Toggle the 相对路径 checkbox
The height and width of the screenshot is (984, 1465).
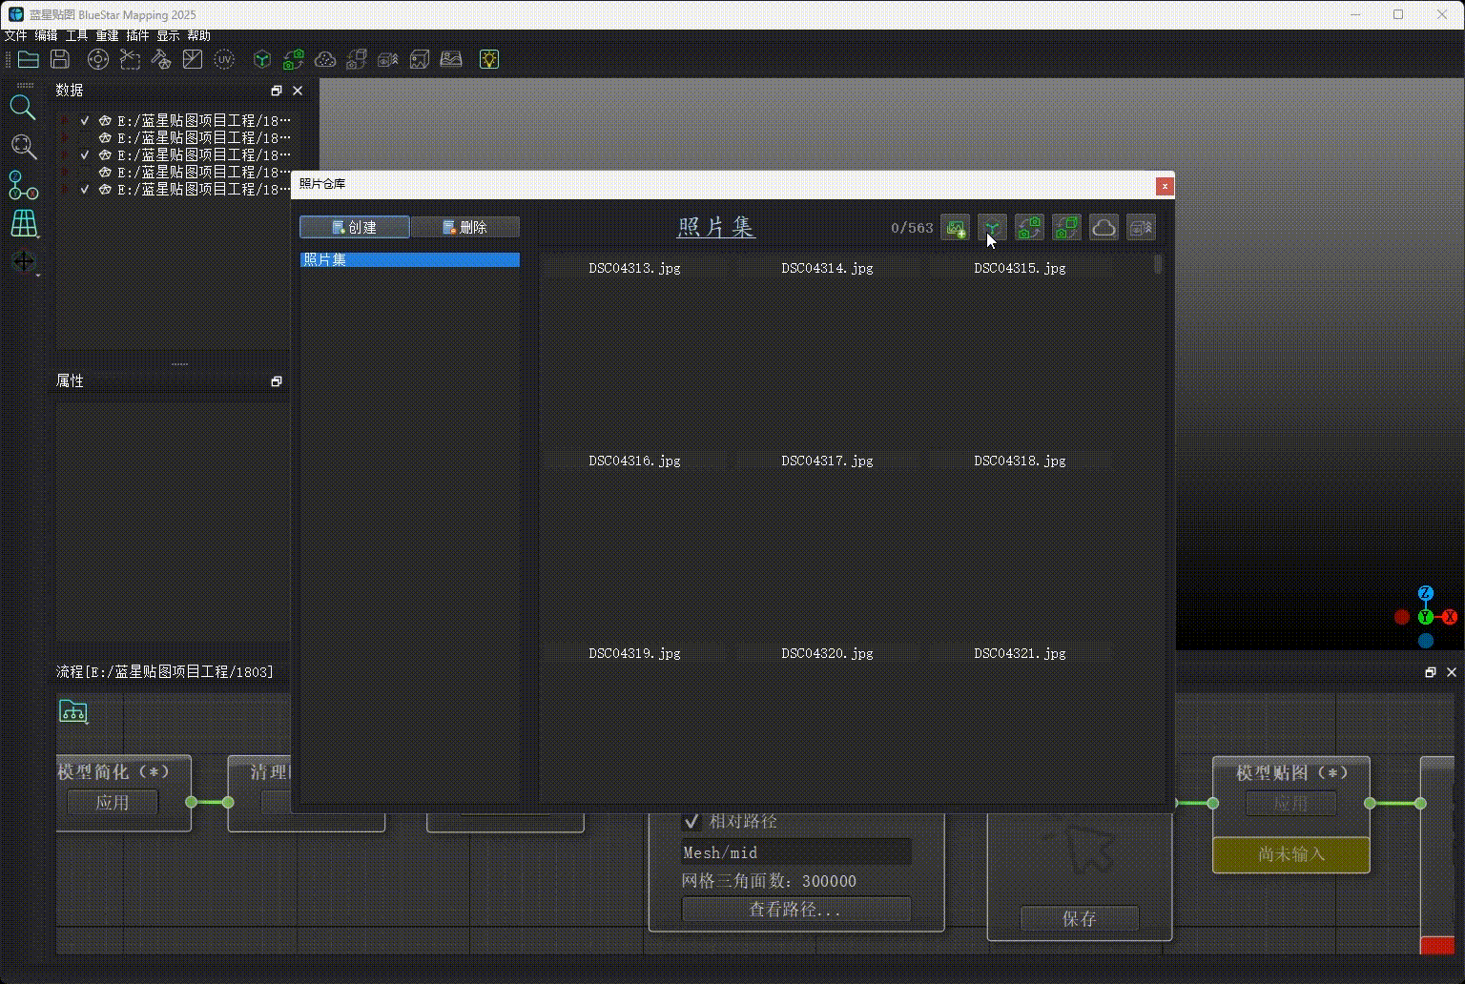click(x=692, y=821)
